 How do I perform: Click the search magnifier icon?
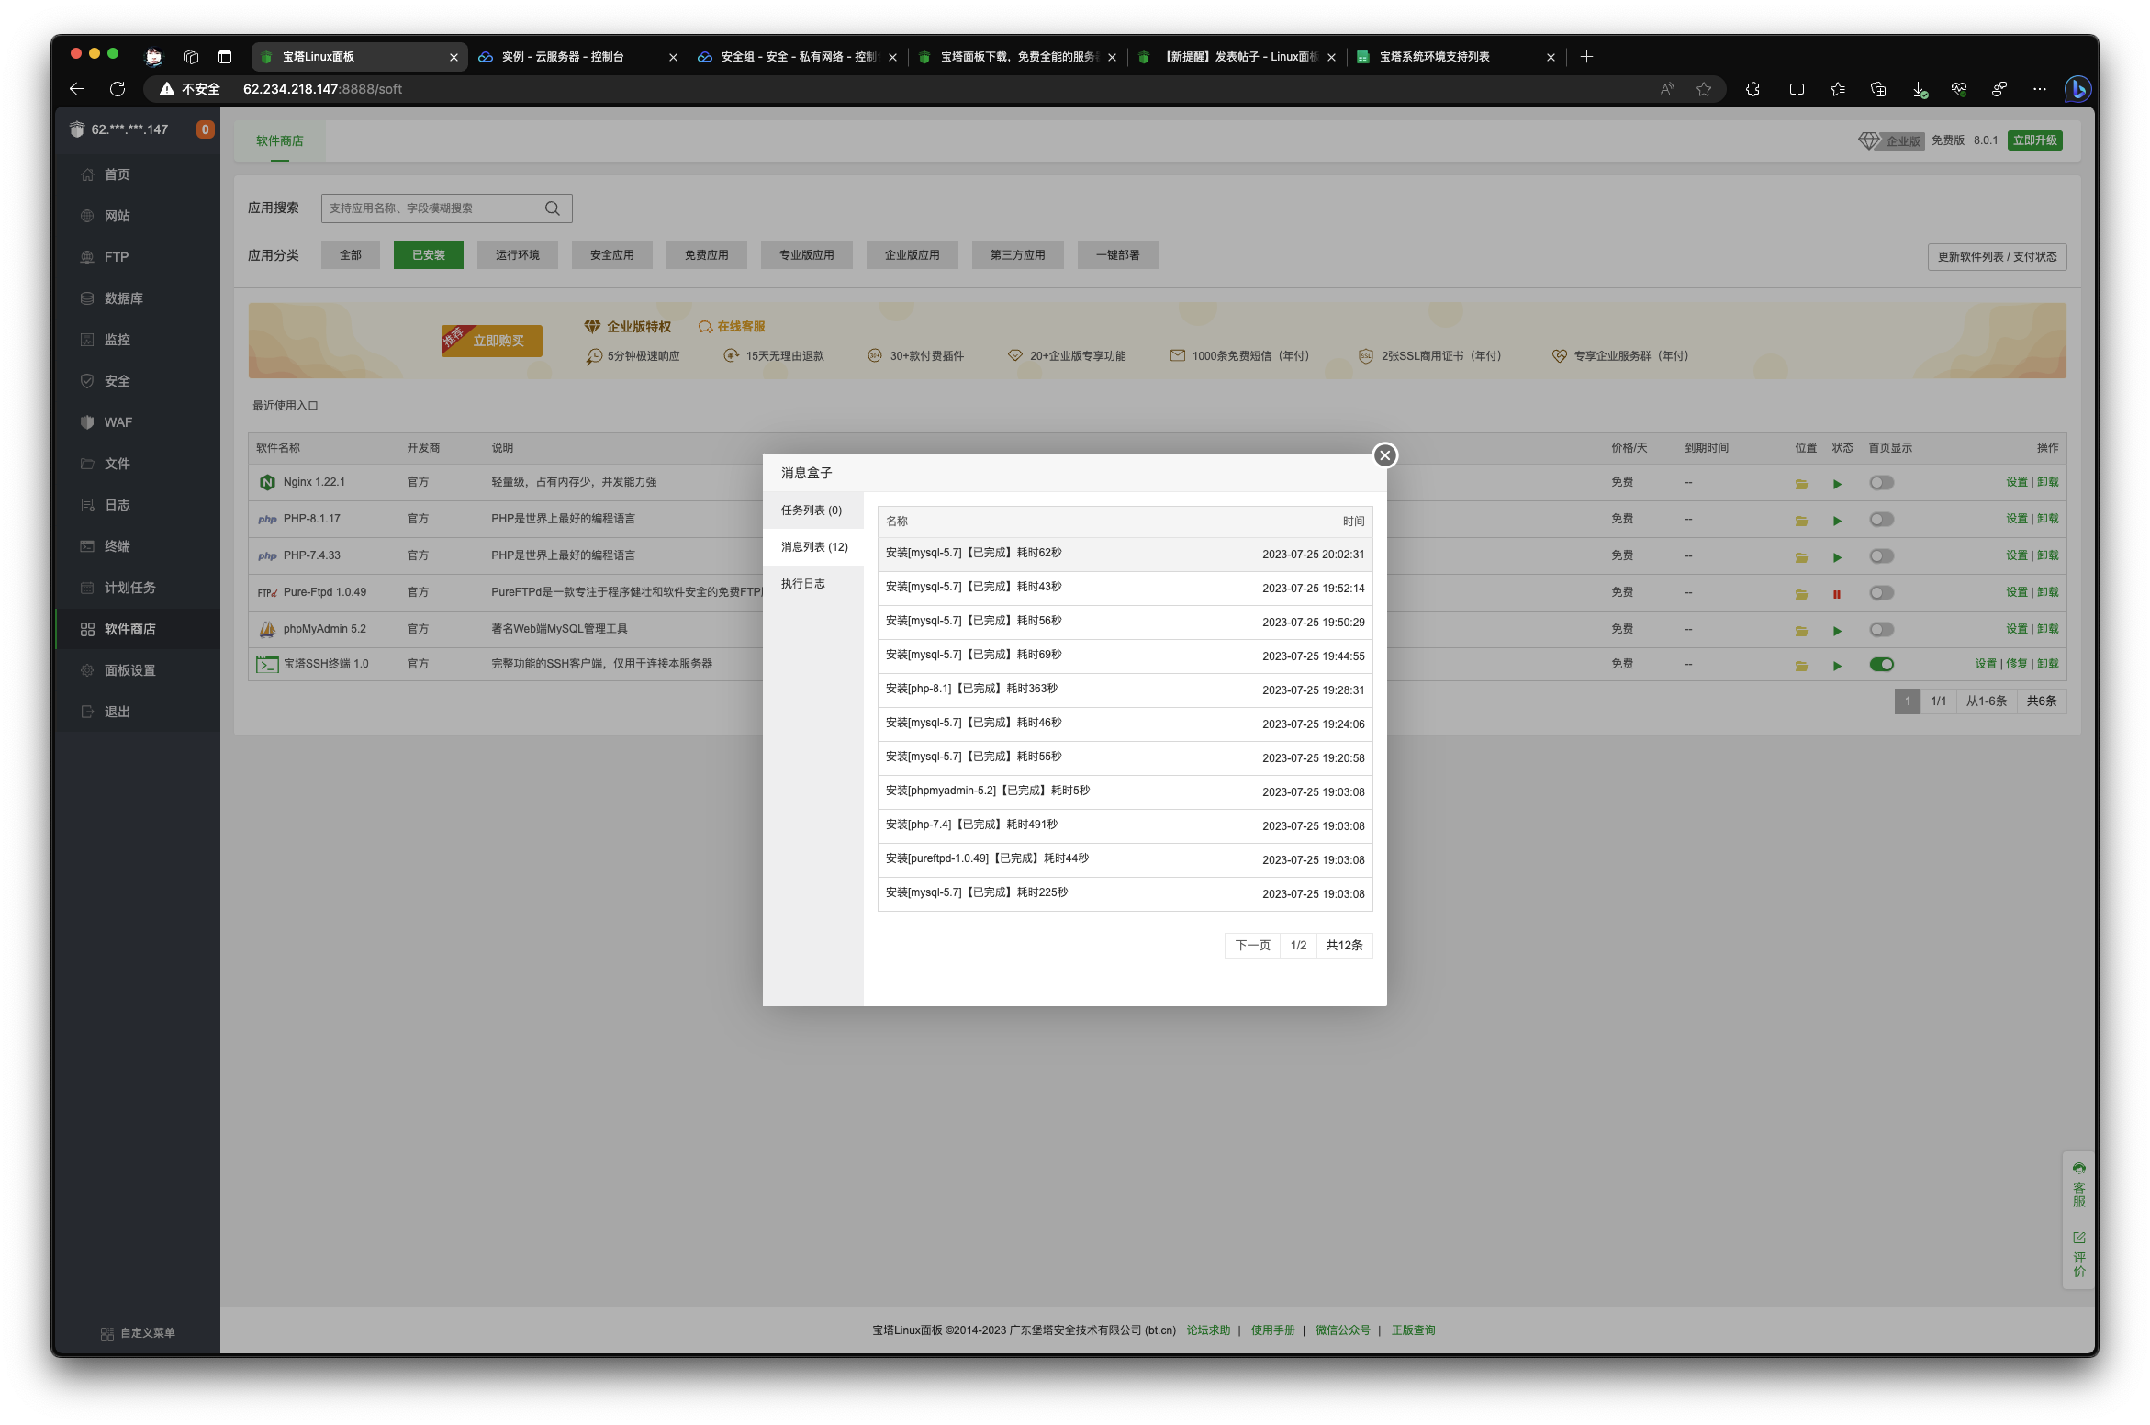553,208
